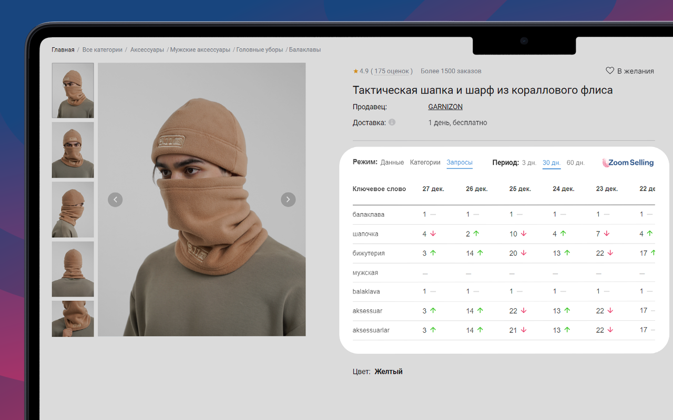Select third thumbnail with stacked scarf

[x=73, y=209]
